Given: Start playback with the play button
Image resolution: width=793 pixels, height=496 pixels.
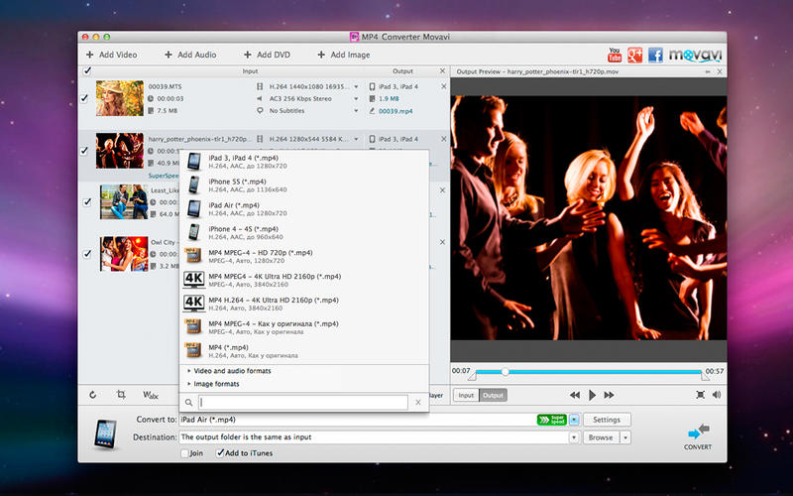Looking at the screenshot, I should click(593, 395).
